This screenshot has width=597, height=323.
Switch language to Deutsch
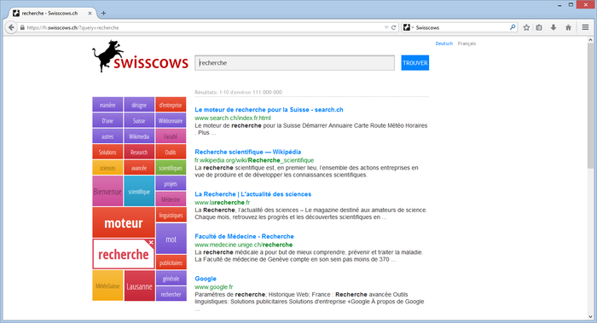click(x=444, y=43)
